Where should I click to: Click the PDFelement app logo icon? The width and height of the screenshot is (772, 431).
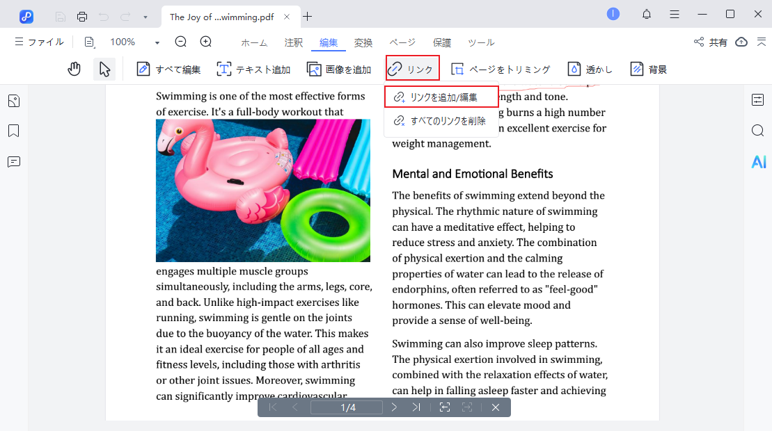(x=26, y=17)
